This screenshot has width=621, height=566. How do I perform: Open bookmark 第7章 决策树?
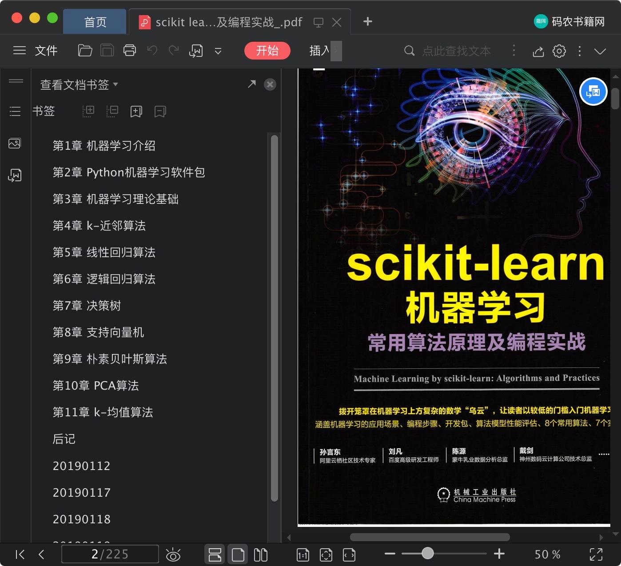click(x=87, y=306)
